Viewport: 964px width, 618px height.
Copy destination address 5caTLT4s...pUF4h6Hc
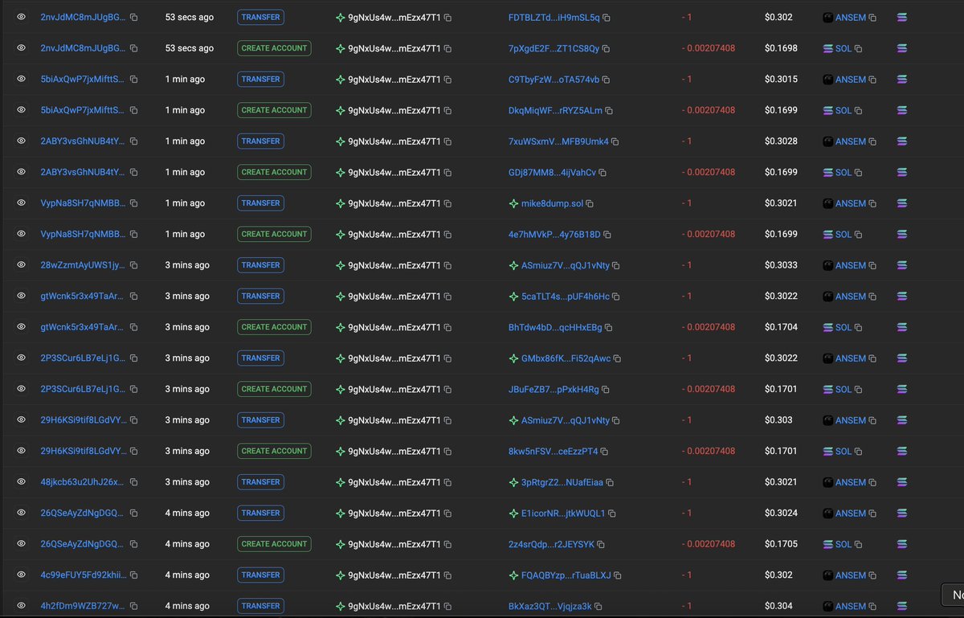pyautogui.click(x=616, y=297)
